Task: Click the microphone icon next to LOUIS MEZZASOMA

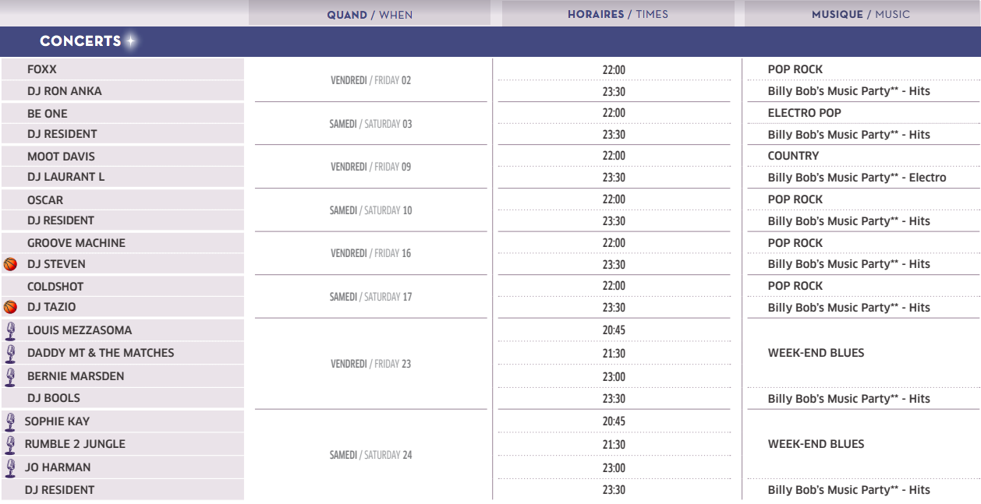Action: [x=10, y=331]
